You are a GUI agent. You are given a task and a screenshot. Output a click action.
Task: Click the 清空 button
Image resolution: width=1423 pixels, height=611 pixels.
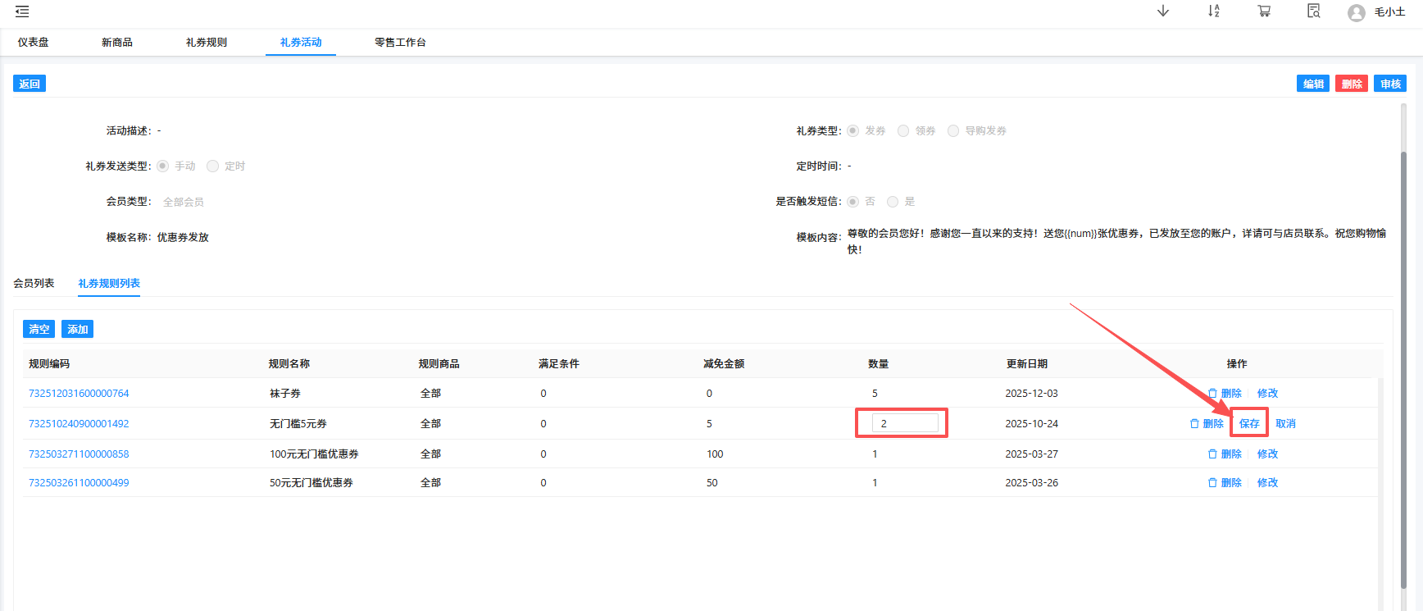coord(39,329)
